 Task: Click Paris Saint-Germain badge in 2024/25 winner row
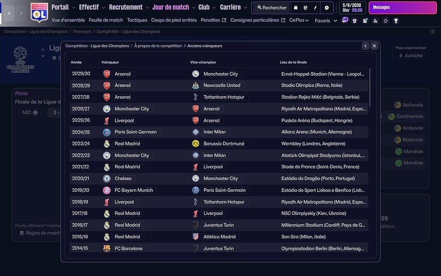[x=107, y=132]
